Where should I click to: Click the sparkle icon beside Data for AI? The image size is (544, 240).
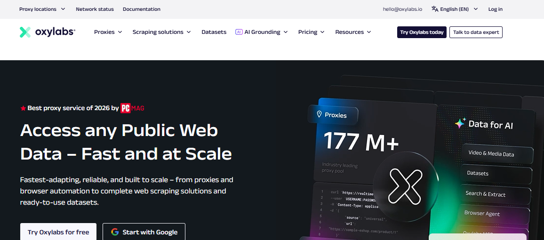click(x=460, y=123)
